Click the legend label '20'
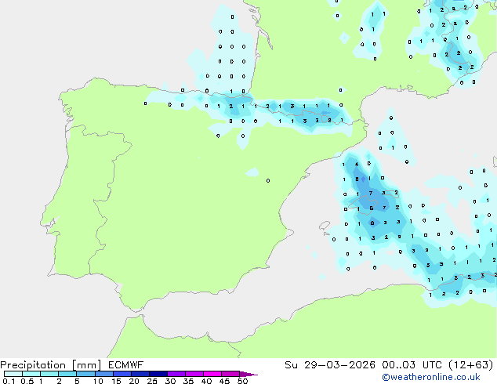The width and height of the screenshot is (497, 384). click(134, 381)
